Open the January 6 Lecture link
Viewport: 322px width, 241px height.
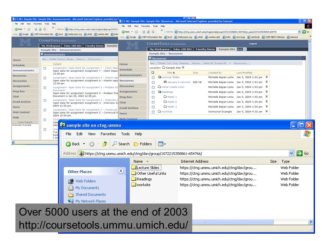178,82
